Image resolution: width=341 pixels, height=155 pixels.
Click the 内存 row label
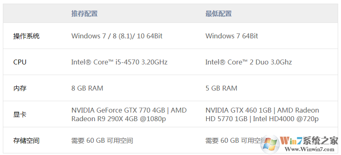click(x=20, y=89)
